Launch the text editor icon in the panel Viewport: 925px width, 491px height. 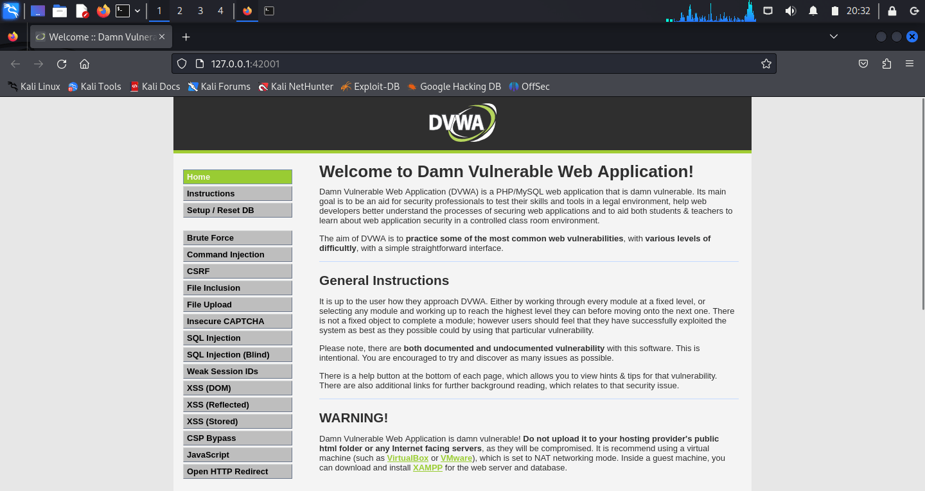coord(82,10)
